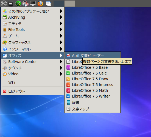This screenshot has height=137, width=151.
Task: Click the orange Impress icon
Action: pyautogui.click(x=68, y=85)
